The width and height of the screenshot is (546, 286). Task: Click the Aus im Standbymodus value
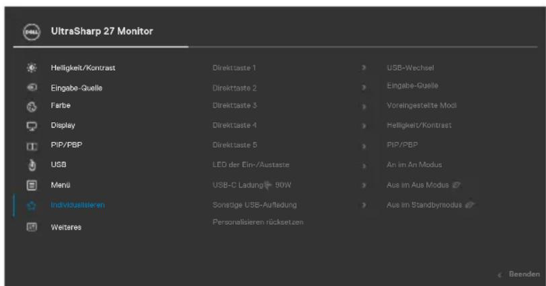click(x=424, y=205)
